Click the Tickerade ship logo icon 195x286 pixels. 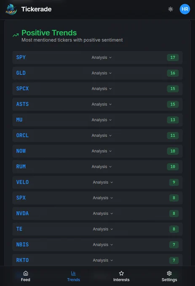[11, 9]
